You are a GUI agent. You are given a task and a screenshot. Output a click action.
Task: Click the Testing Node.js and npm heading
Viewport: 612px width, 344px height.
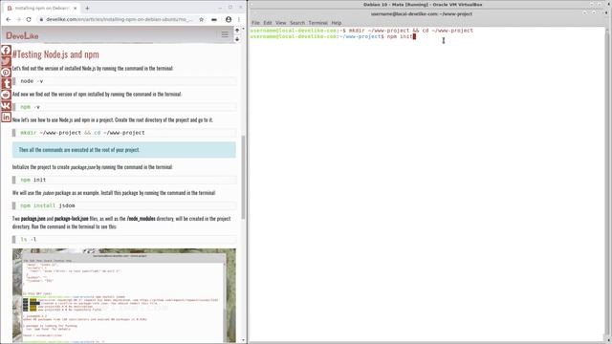55,54
